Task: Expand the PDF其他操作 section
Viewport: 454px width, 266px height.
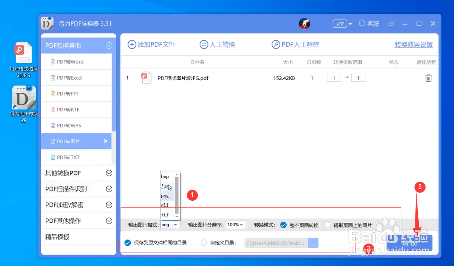Action: pos(109,221)
